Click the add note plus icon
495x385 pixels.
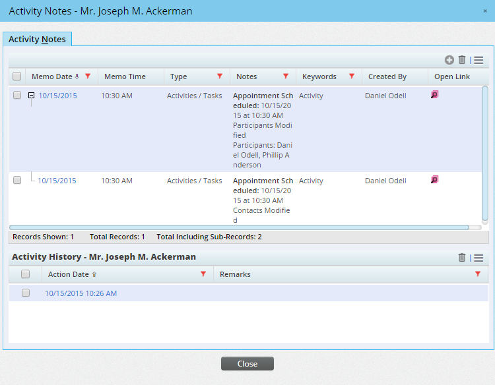point(449,60)
